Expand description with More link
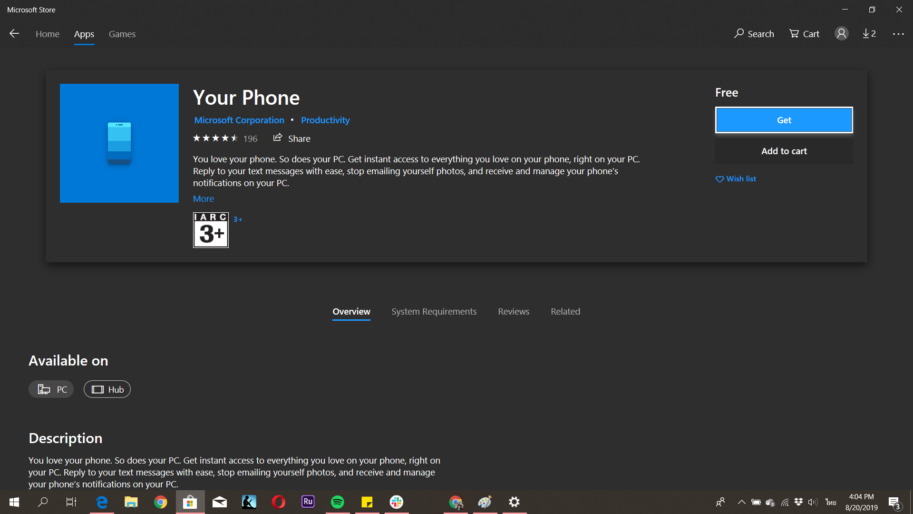This screenshot has height=514, width=913. click(204, 198)
